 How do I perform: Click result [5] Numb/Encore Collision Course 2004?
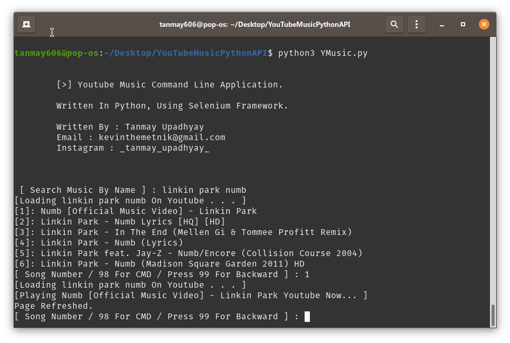[x=188, y=253]
